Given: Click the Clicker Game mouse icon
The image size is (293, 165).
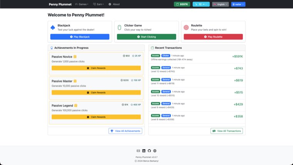Looking at the screenshot, I should click(119, 27).
